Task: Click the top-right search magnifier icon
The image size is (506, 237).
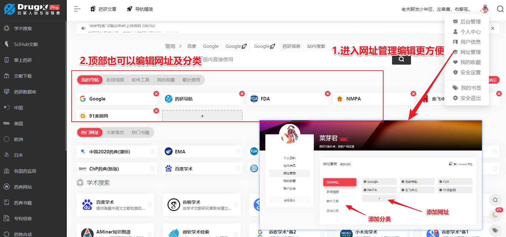Action: (x=500, y=9)
